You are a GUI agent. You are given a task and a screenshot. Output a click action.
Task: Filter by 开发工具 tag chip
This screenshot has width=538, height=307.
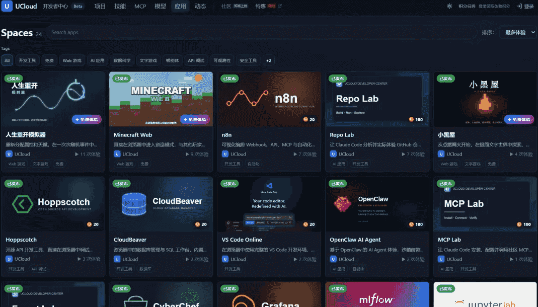click(28, 60)
